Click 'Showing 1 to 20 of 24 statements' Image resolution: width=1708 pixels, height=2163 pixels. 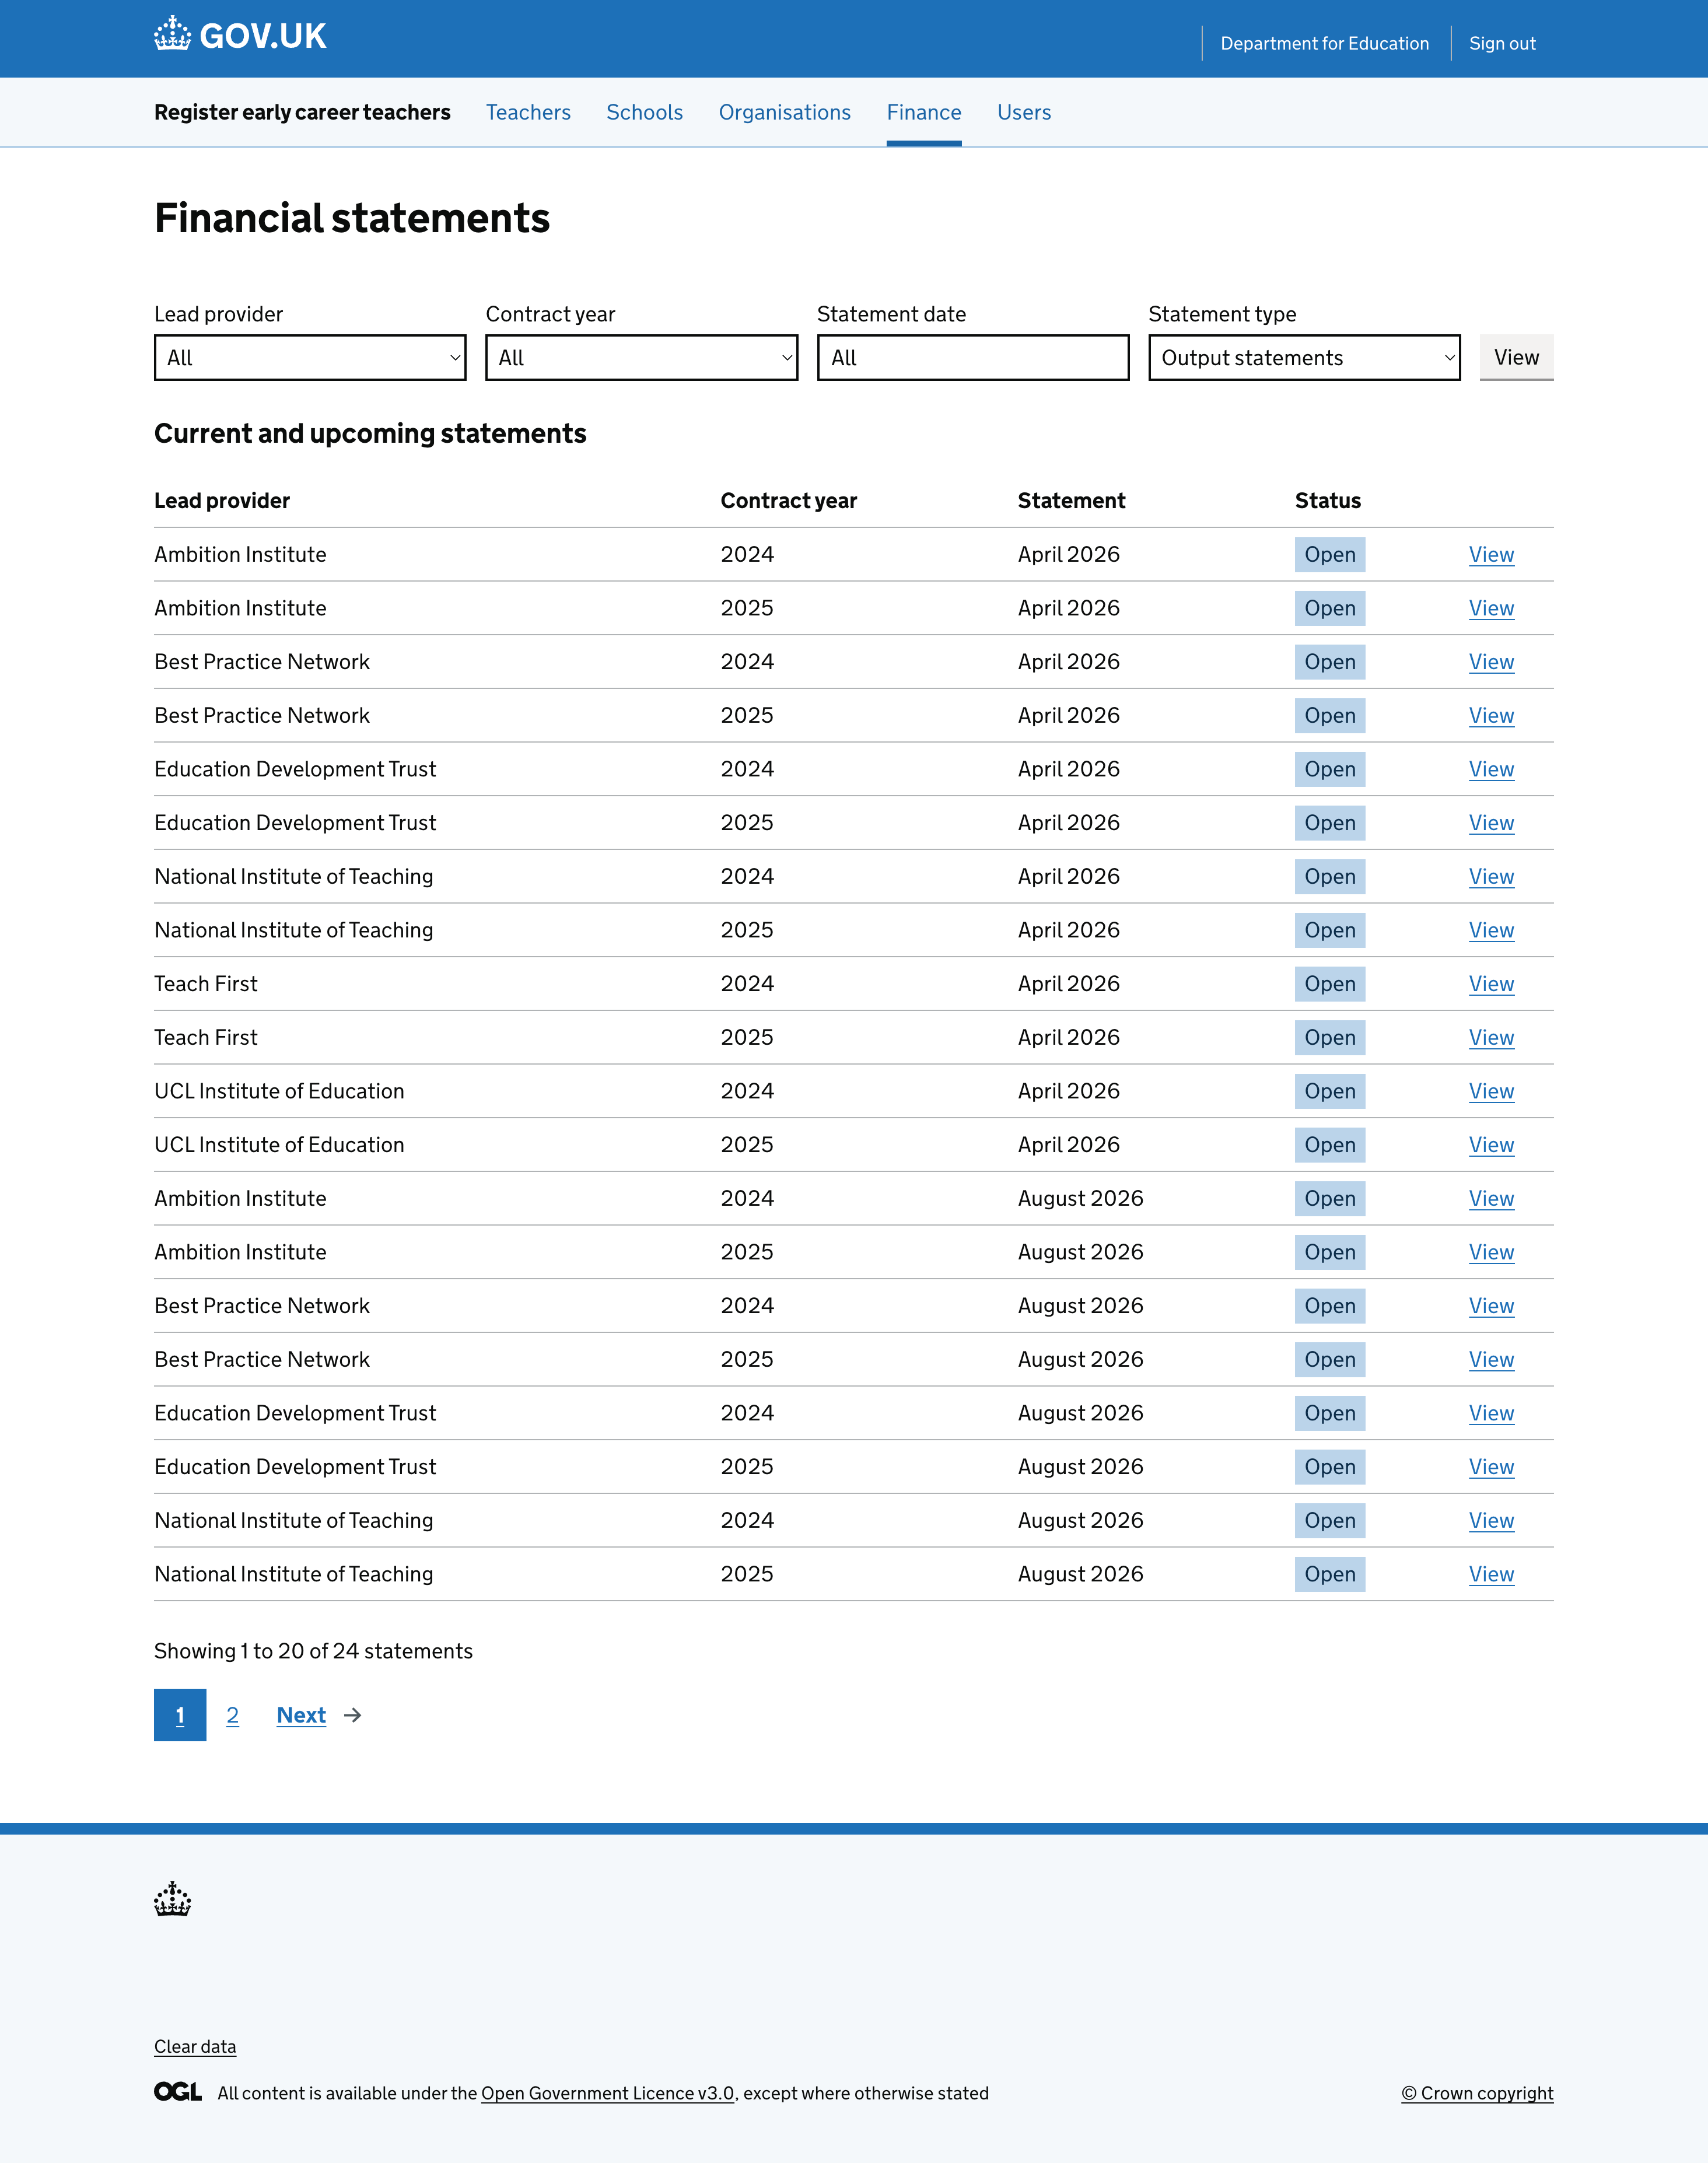pos(313,1651)
